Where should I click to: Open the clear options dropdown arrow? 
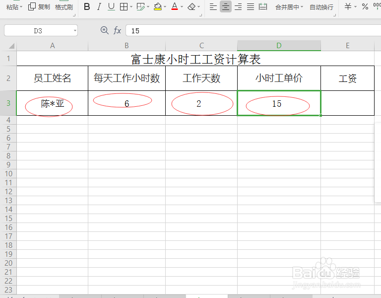pos(199,7)
